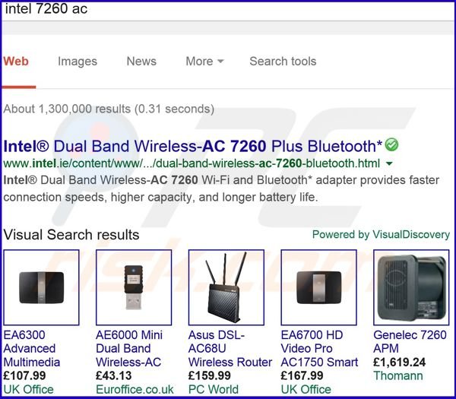Click the search box containing intel 7260 ac
This screenshot has height=399, width=456.
point(228,11)
